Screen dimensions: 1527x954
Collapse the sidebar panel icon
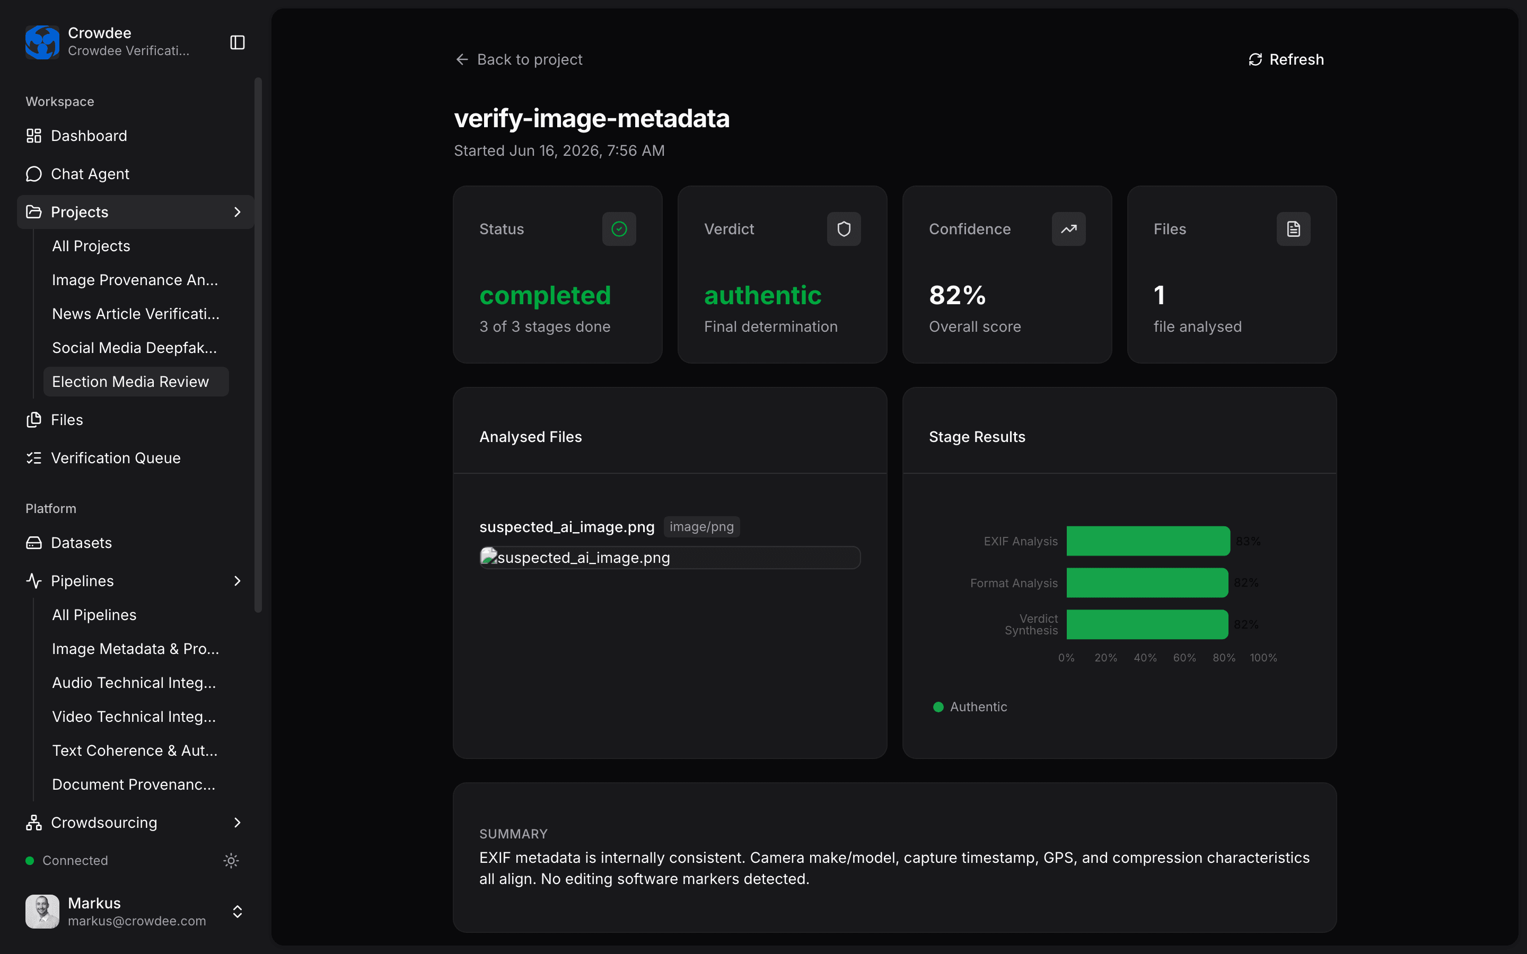[x=237, y=42]
